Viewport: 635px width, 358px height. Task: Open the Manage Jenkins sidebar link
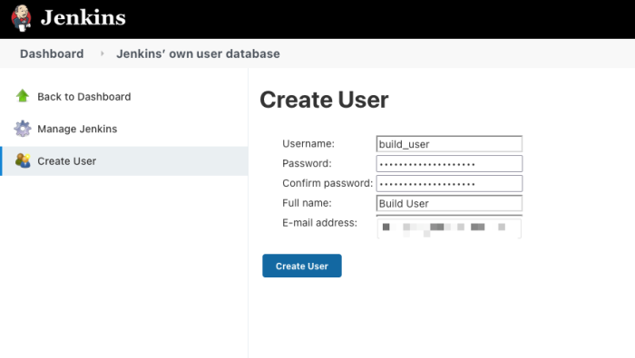pyautogui.click(x=77, y=129)
